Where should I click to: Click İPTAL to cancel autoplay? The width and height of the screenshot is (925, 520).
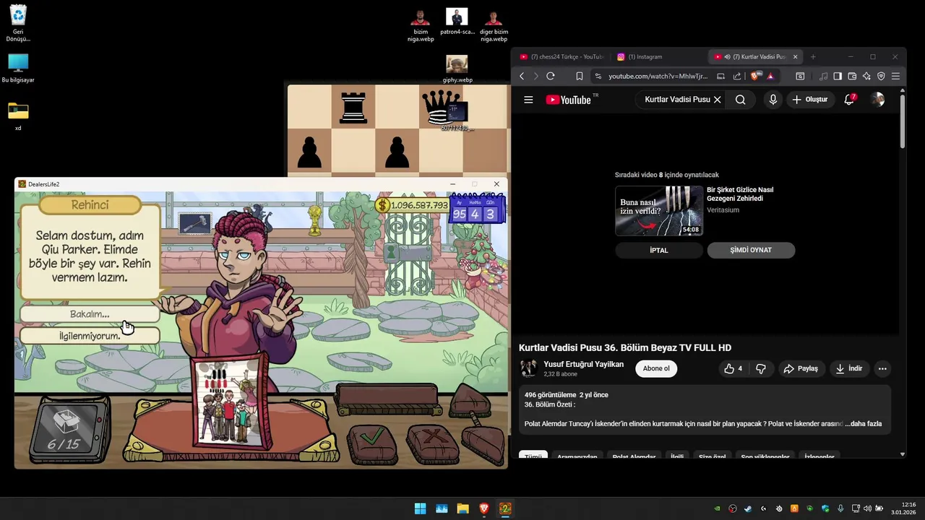pos(659,250)
